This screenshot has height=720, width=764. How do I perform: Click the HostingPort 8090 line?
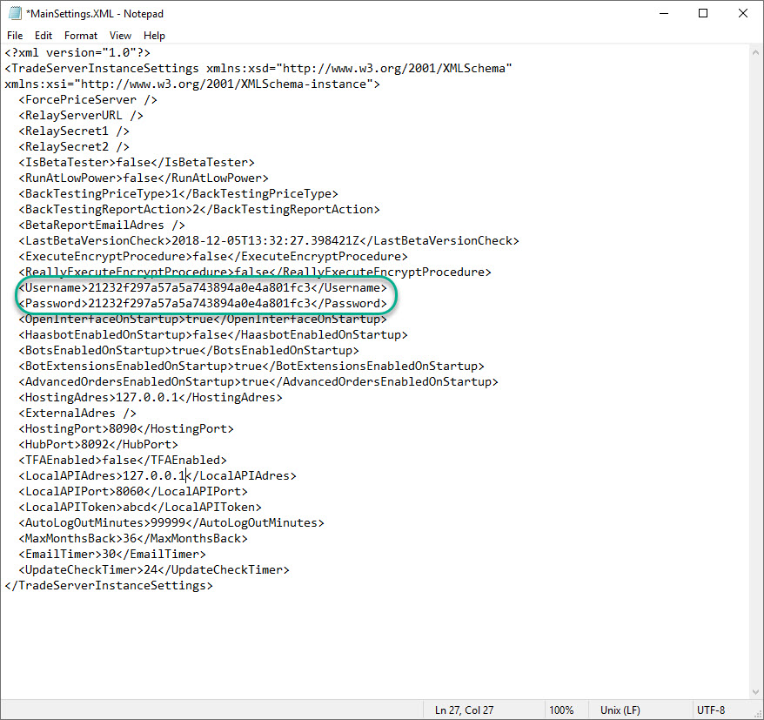126,428
